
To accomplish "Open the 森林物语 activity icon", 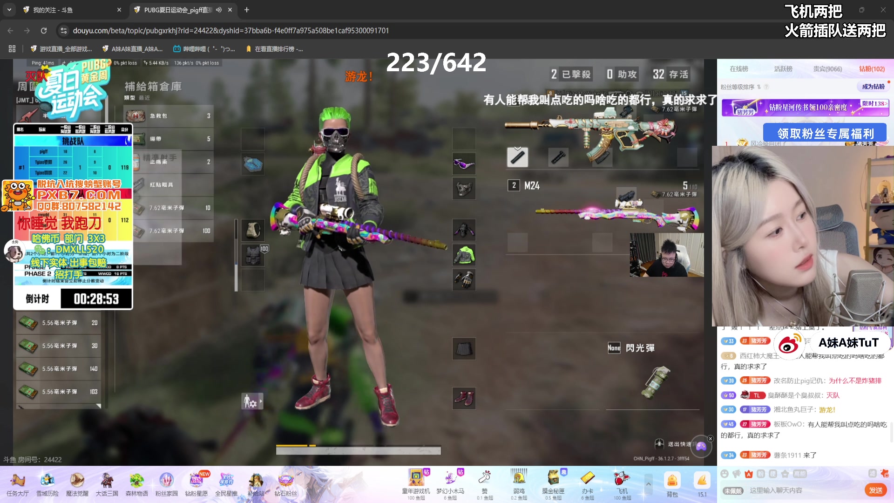I will (137, 484).
